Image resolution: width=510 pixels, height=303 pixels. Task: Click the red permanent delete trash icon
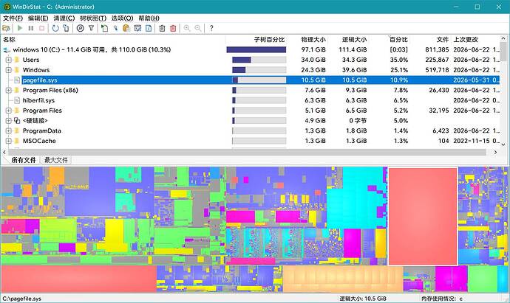point(173,28)
